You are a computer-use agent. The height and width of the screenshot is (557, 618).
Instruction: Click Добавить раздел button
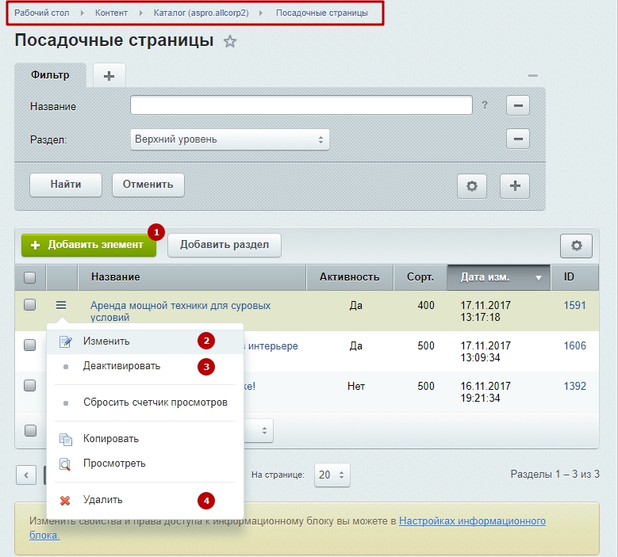(225, 245)
